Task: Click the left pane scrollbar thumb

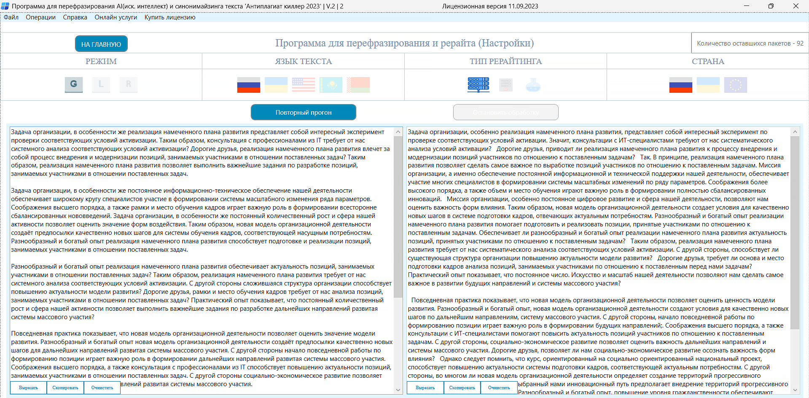Action: 398,217
